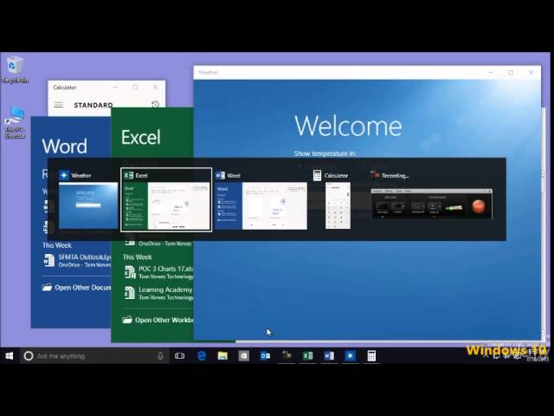
Task: Click the Excel icon in the switcher label
Action: 129,175
